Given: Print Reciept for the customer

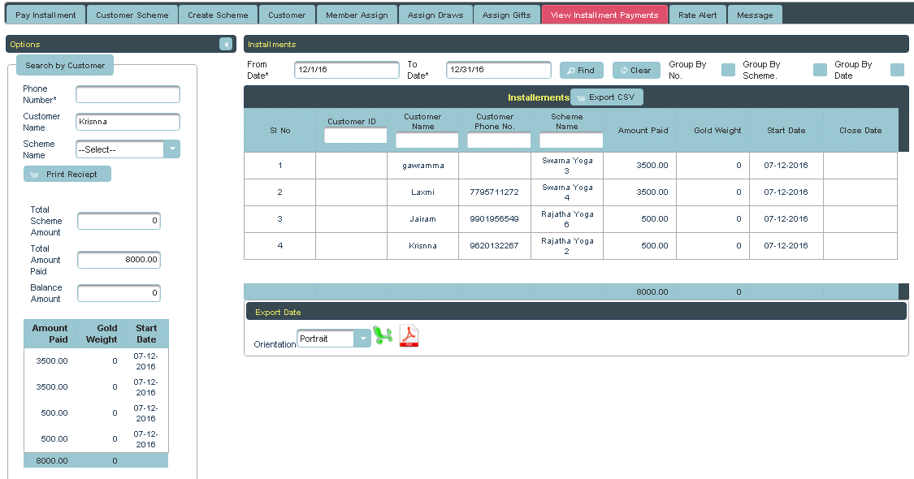Looking at the screenshot, I should pyautogui.click(x=67, y=174).
